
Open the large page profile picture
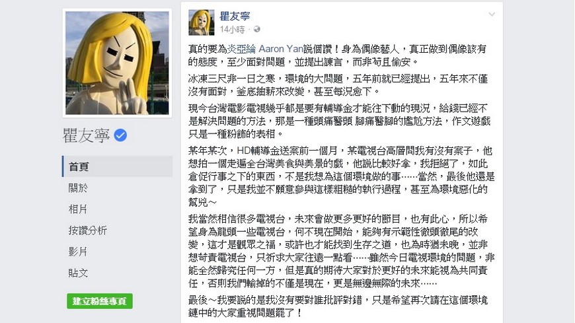pos(118,63)
